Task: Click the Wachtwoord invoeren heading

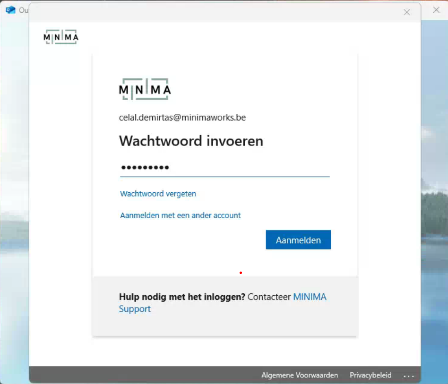Action: pos(191,141)
